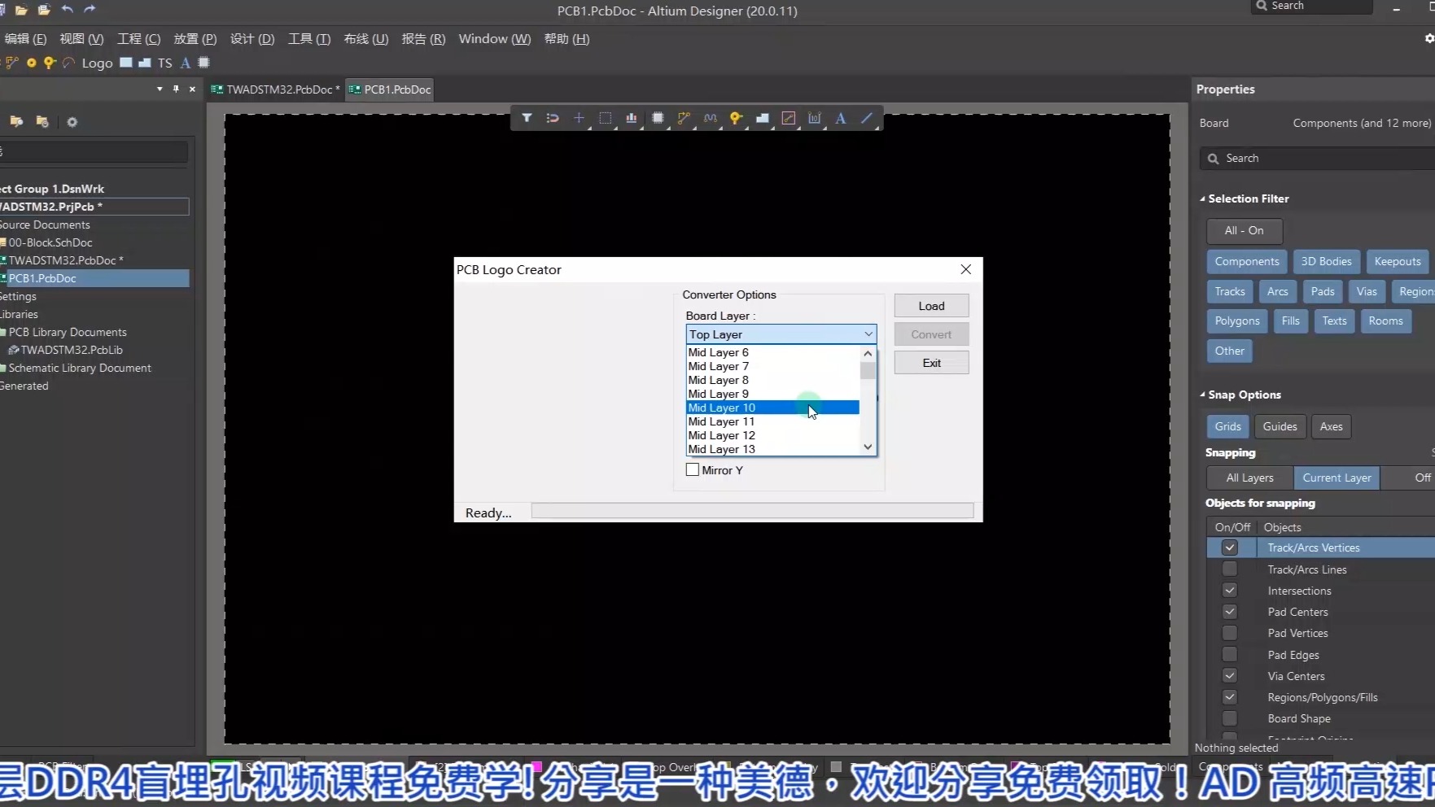Click the Exit button in Logo Creator
The height and width of the screenshot is (807, 1435).
click(x=931, y=363)
